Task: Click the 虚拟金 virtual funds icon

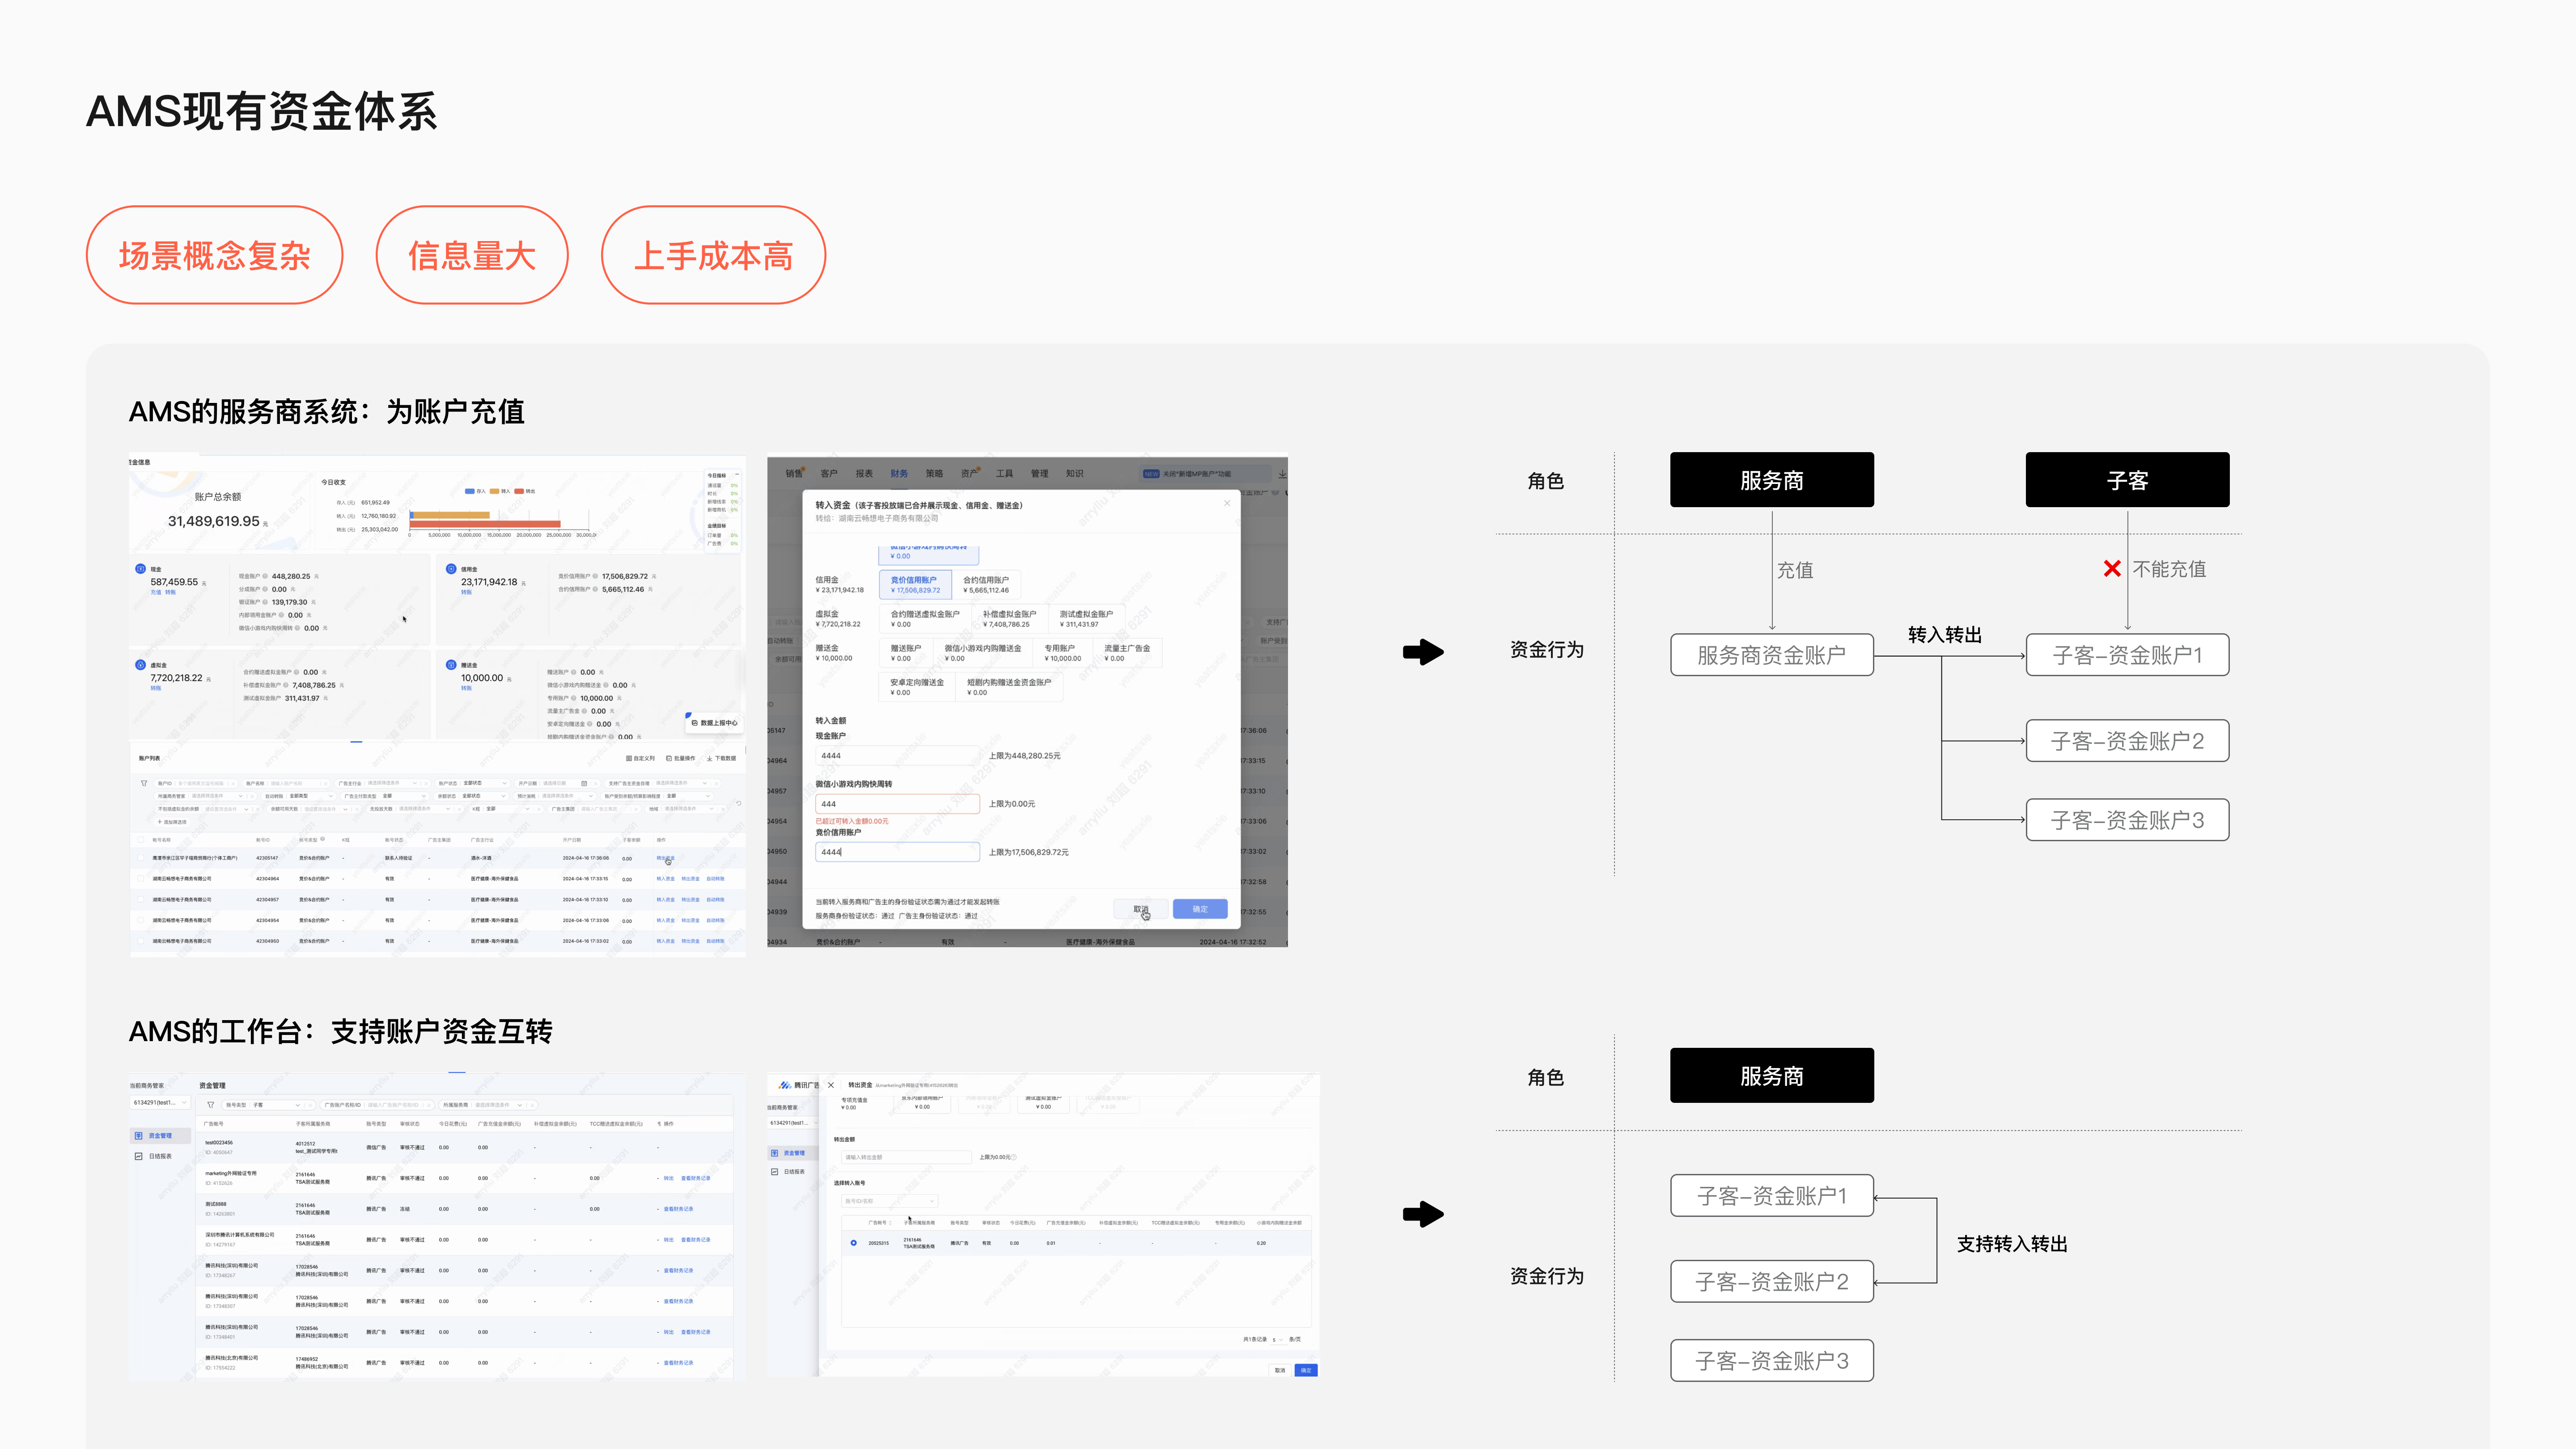Action: (140, 665)
